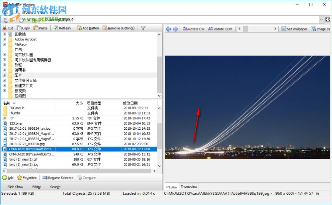
Task: Set current image as wallpaper
Action: [x=294, y=29]
